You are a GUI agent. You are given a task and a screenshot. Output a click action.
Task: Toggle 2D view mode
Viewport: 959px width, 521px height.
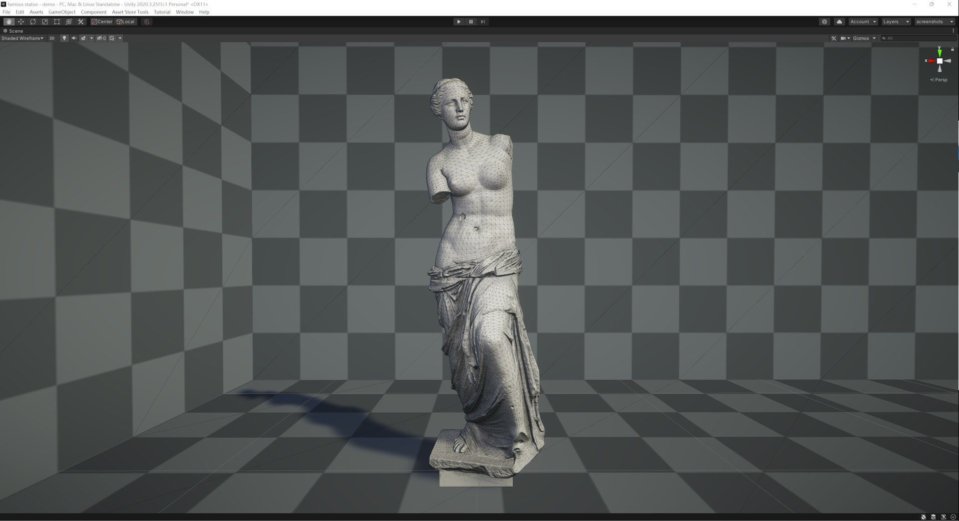pos(51,38)
